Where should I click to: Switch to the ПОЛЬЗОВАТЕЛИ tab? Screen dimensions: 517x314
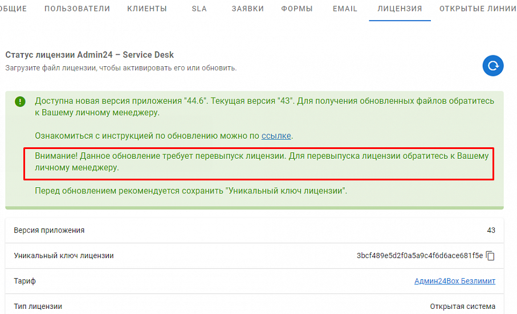77,9
